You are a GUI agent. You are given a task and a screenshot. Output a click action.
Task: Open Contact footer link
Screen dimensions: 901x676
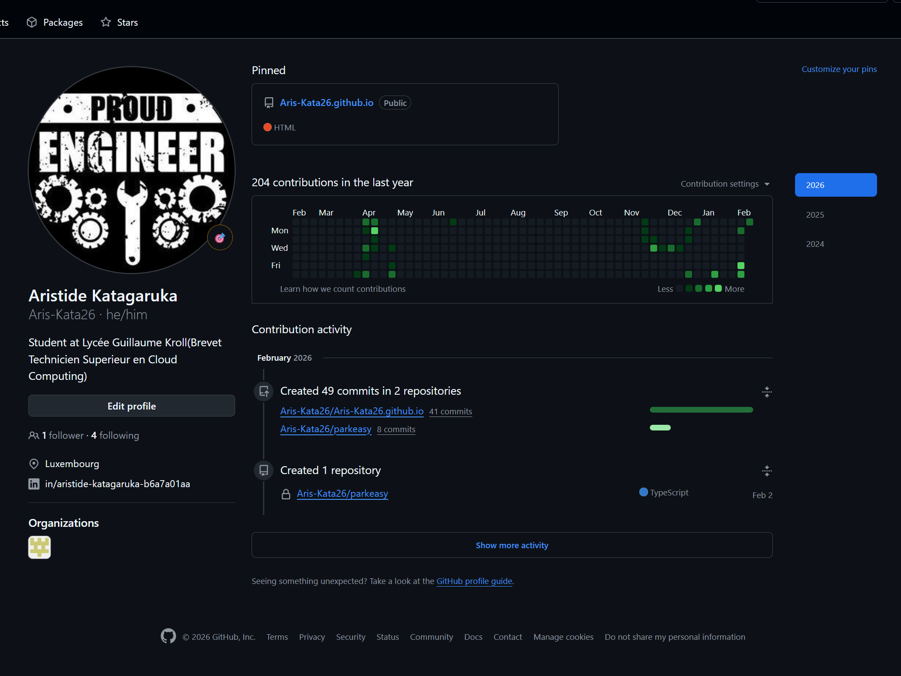tap(508, 637)
